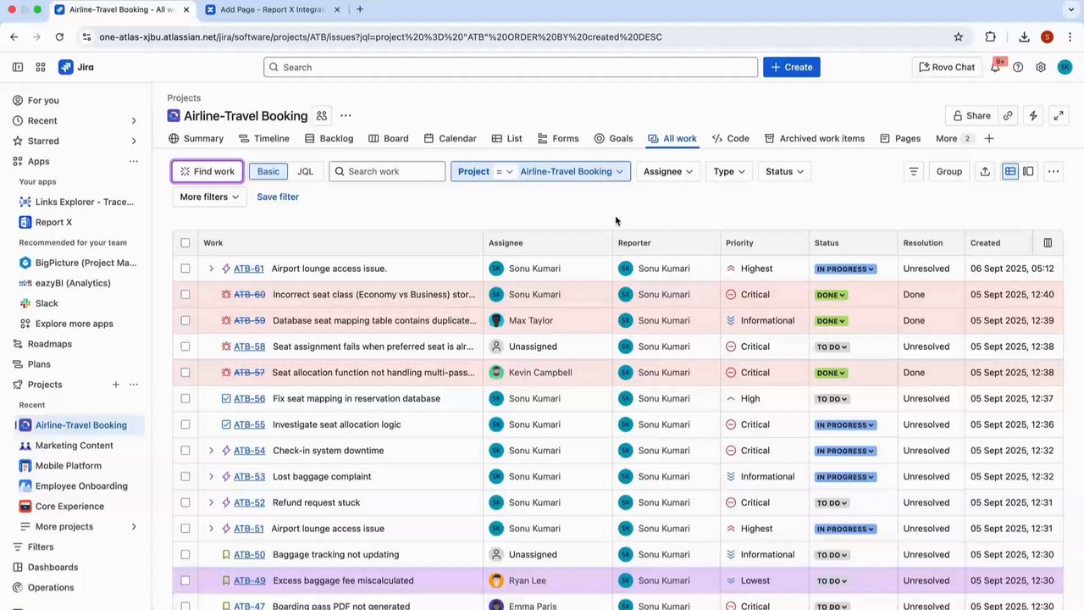Screen dimensions: 1084x610
Task: Click the Save filter link
Action: click(278, 197)
